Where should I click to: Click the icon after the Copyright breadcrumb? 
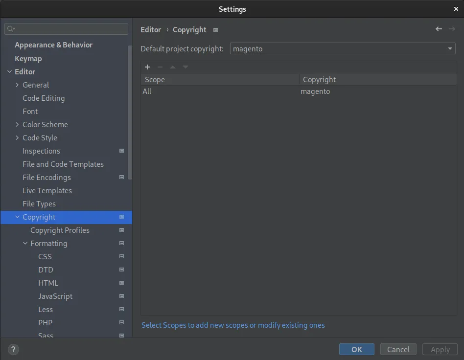pos(215,30)
